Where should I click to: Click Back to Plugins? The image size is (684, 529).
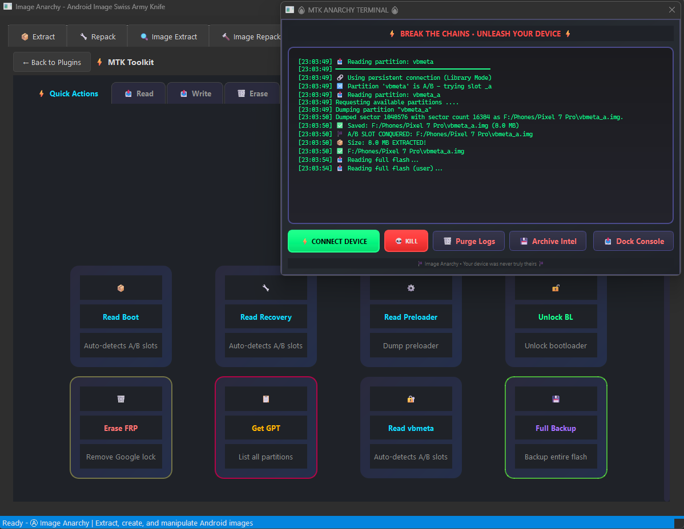[x=51, y=62]
